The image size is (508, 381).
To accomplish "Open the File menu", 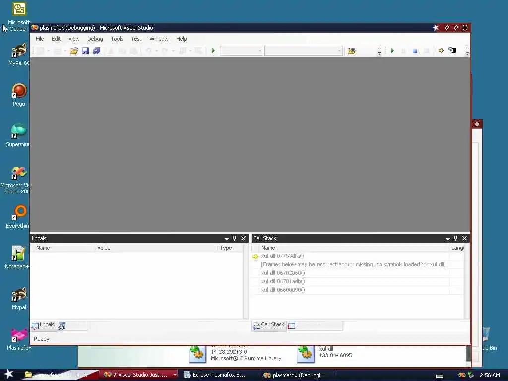I will pos(40,39).
